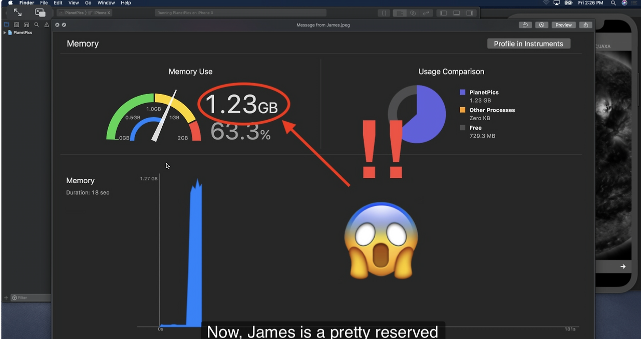The image size is (641, 339).
Task: Open the Xcode Project navigator folder icon
Action: 7,25
